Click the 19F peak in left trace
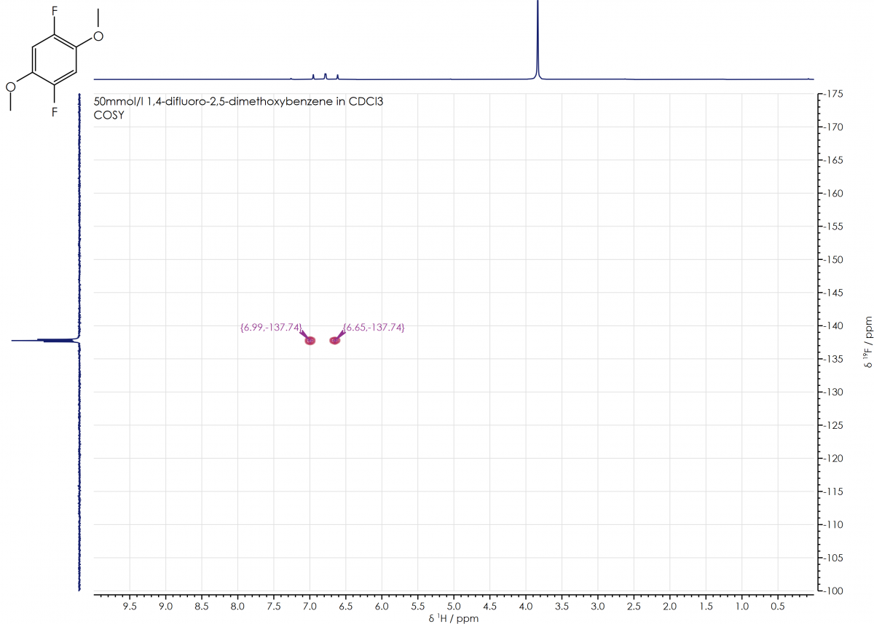The height and width of the screenshot is (624, 874). pos(44,340)
